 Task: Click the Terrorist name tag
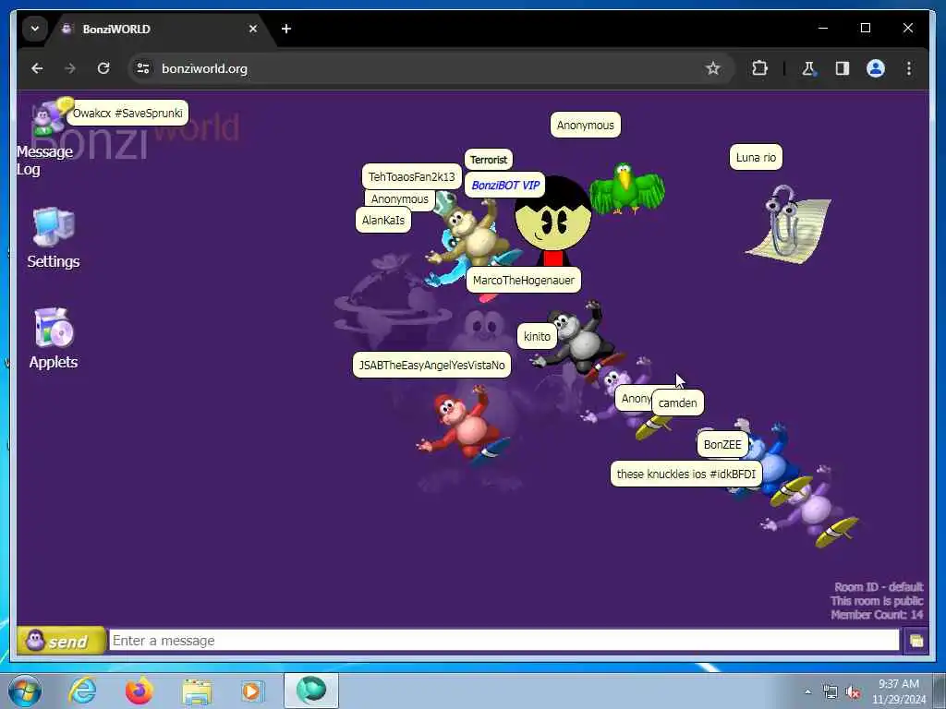click(x=489, y=160)
